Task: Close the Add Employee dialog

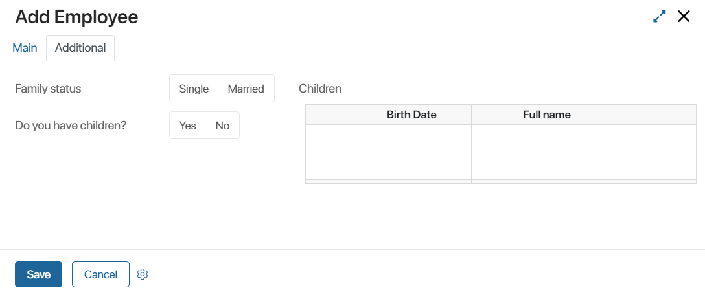Action: click(x=684, y=17)
